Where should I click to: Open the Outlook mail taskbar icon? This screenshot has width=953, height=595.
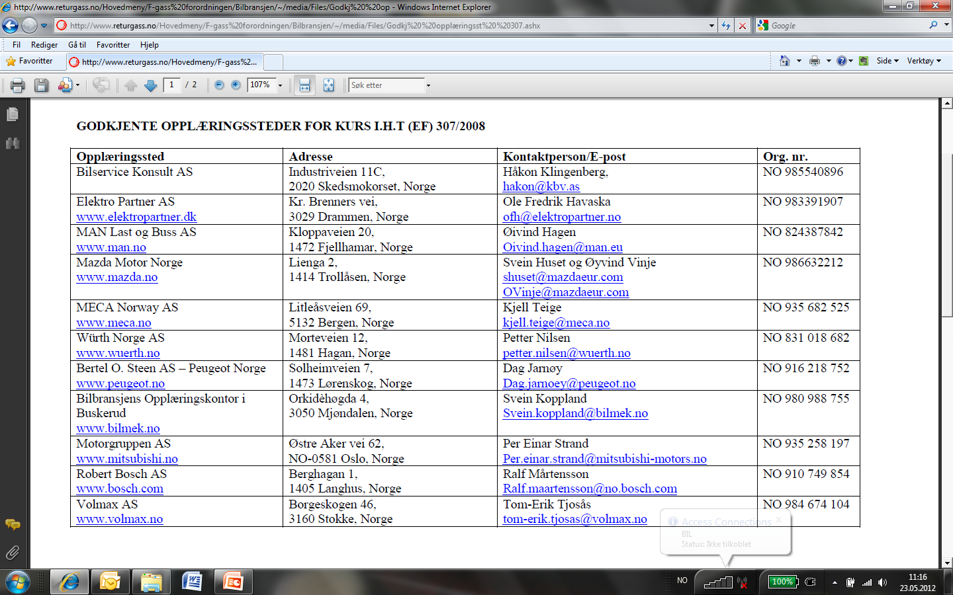click(x=110, y=582)
